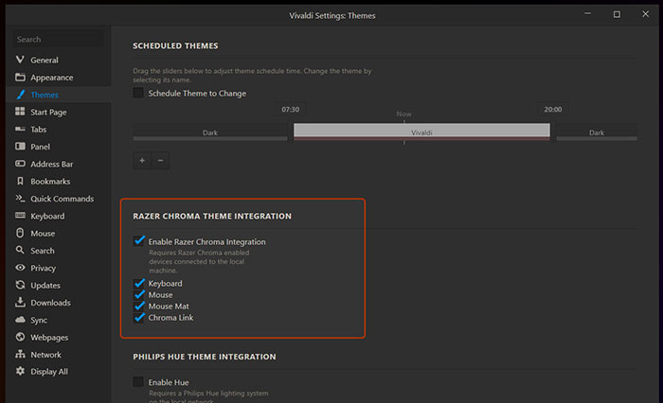Viewport: 663px width, 403px height.
Task: Click the Sync cloud icon
Action: [20, 320]
